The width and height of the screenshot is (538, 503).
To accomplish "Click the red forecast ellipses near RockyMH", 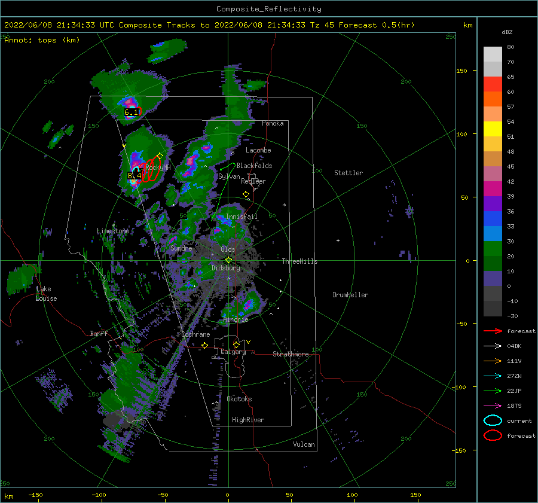I will point(149,170).
